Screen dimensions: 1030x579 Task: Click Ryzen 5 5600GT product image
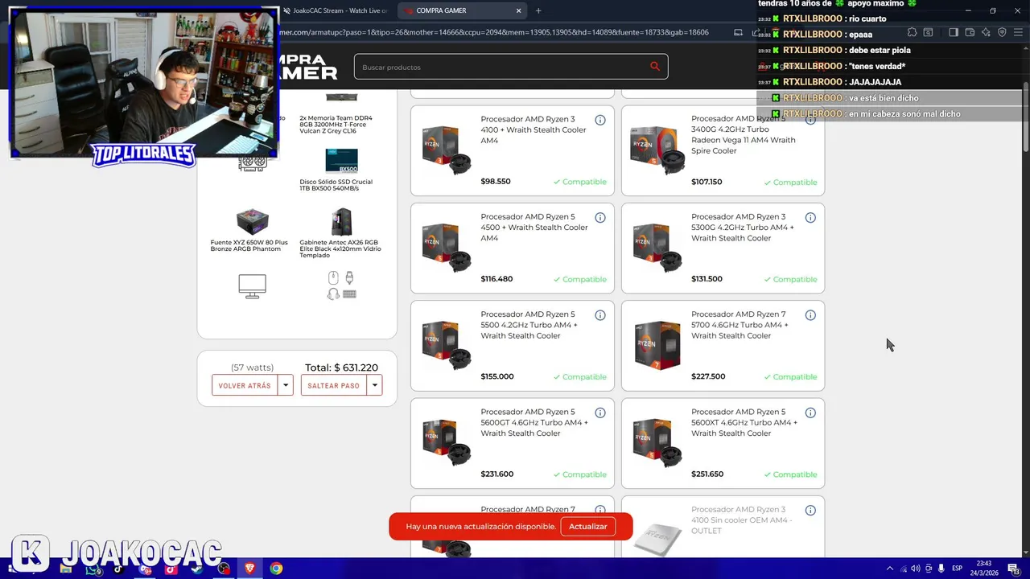[447, 442]
